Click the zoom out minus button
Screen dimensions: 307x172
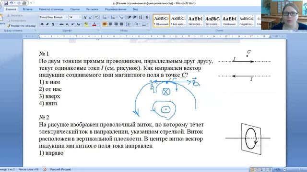coord(284,170)
